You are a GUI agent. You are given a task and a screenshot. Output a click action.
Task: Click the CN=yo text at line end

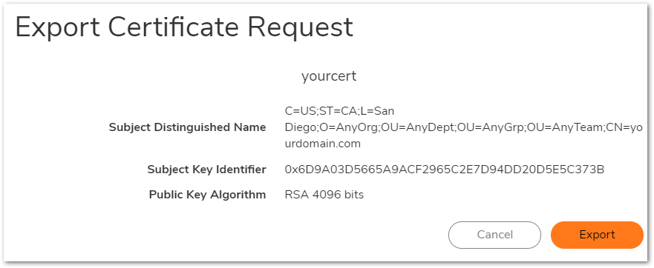[x=624, y=127]
